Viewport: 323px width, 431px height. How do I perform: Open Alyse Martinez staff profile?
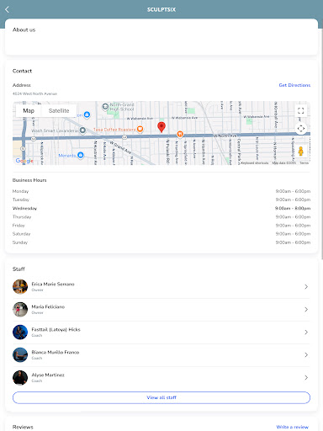[161, 377]
